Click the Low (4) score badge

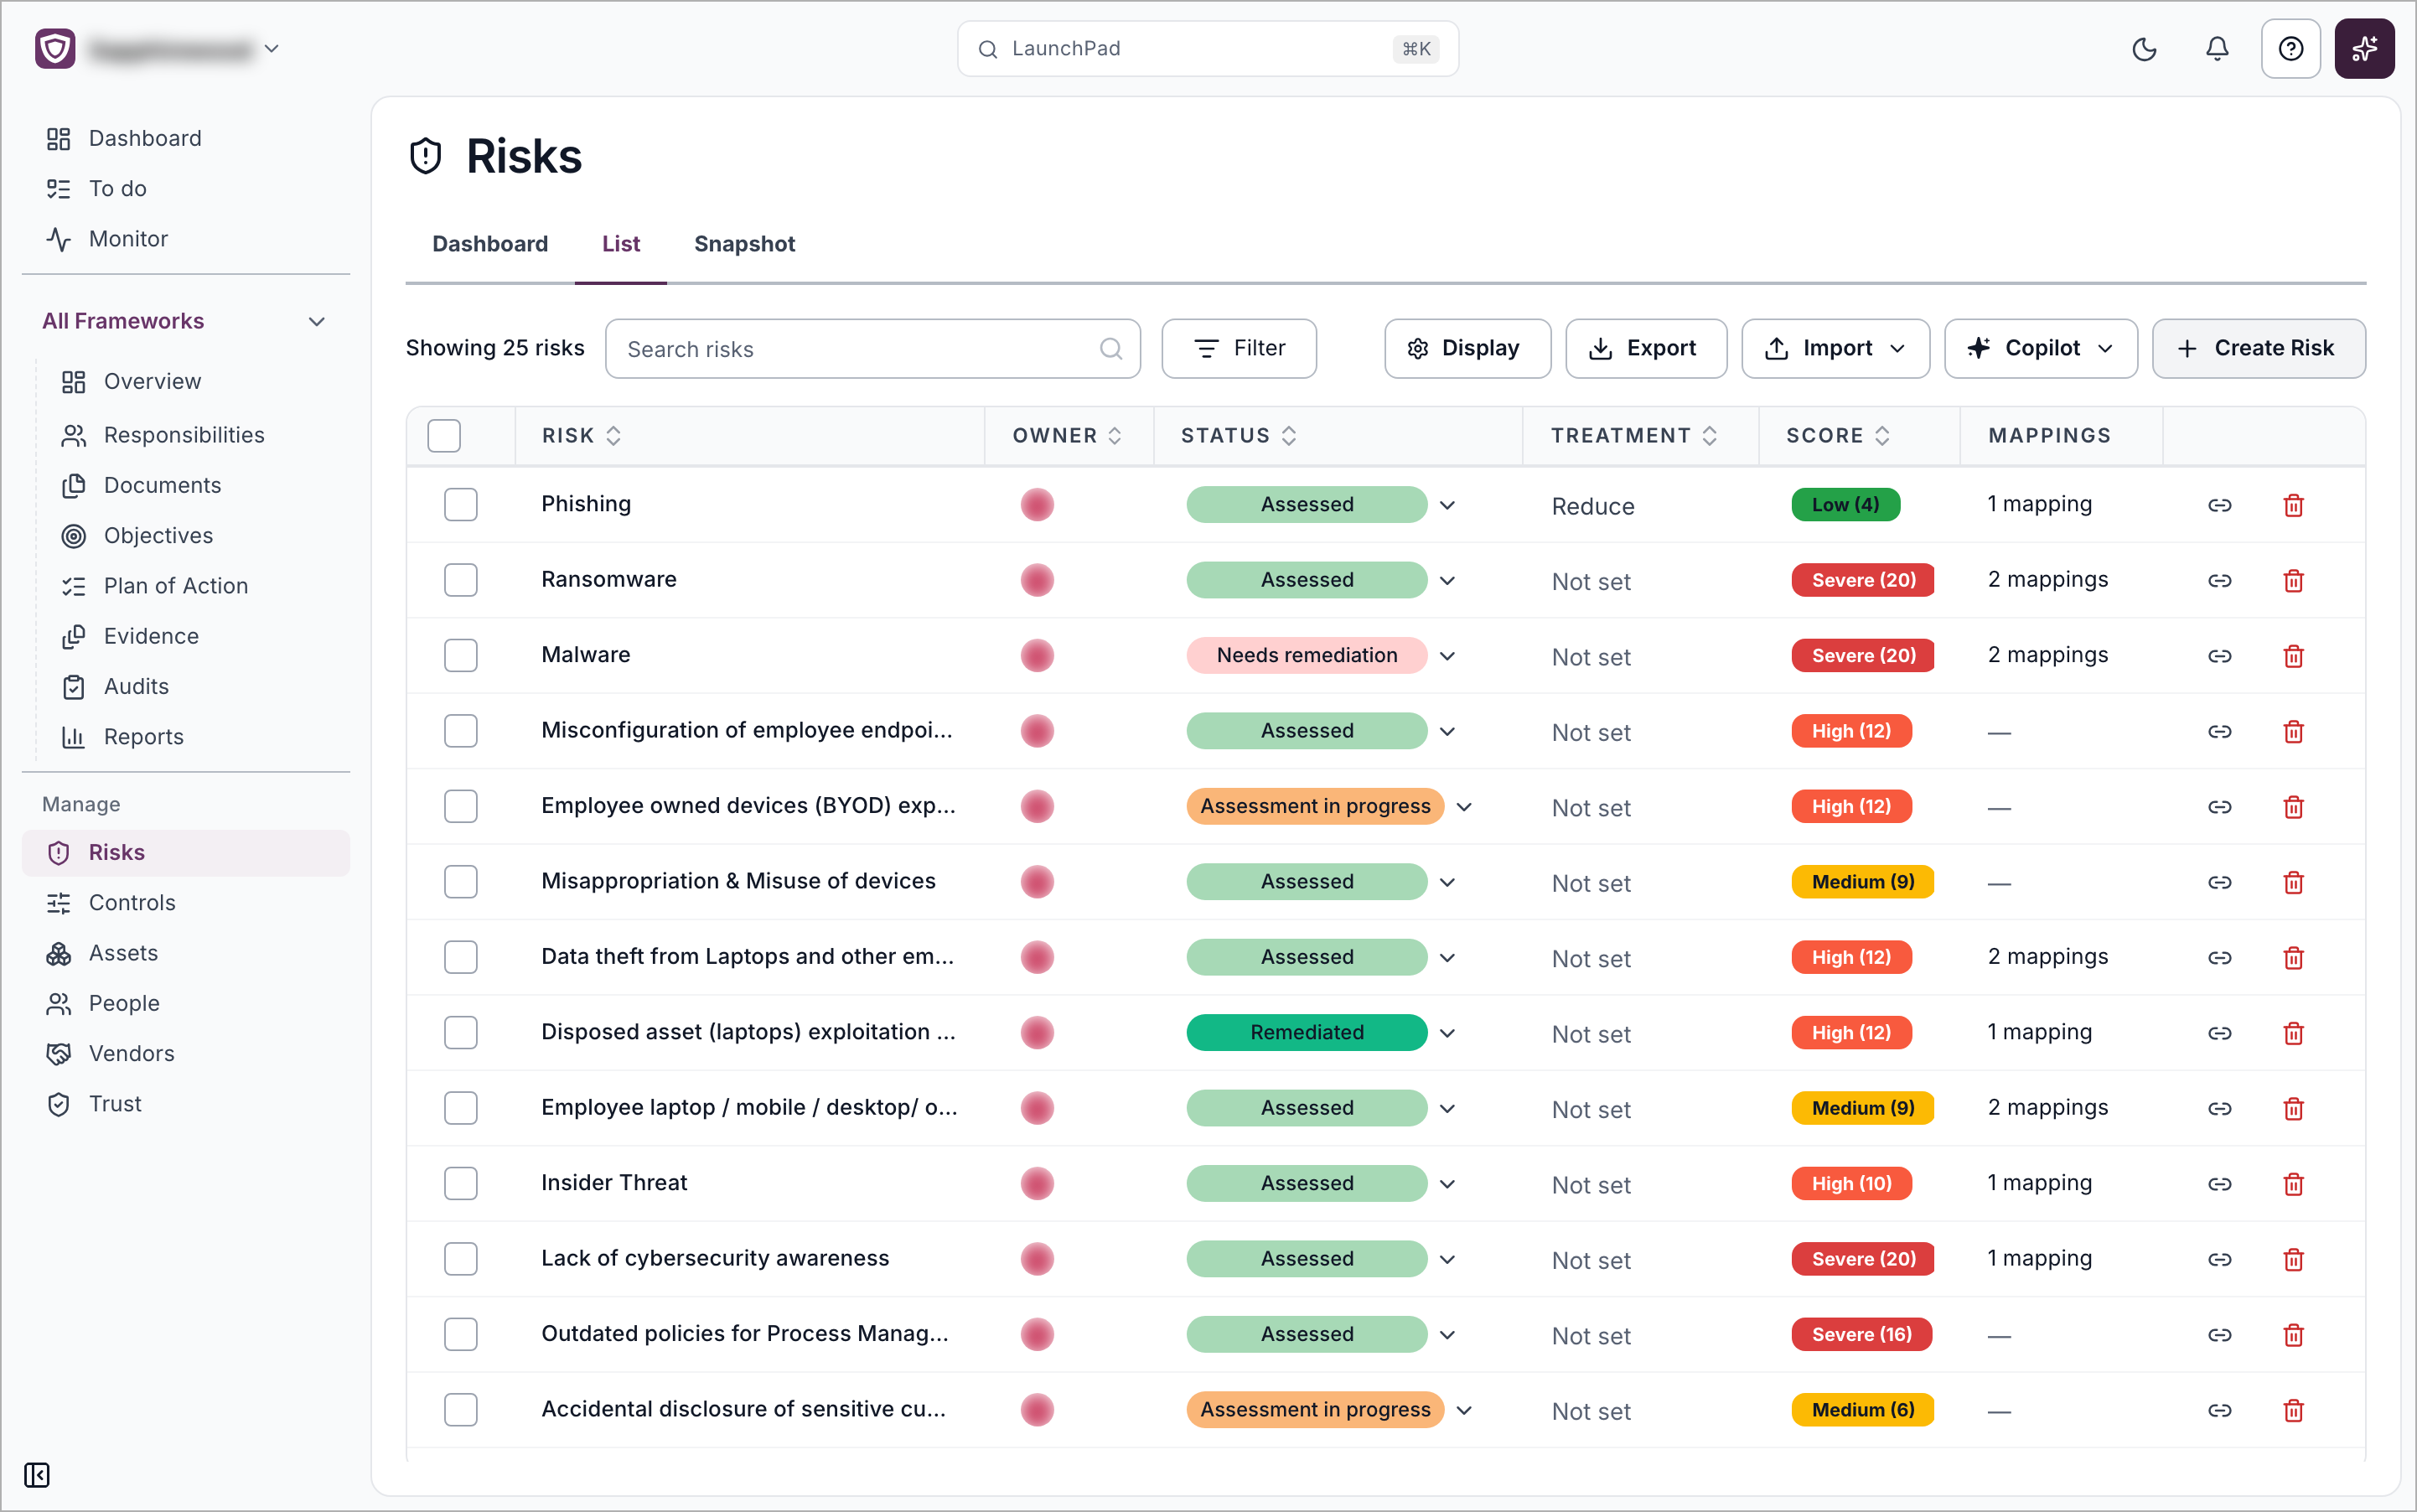(1845, 505)
